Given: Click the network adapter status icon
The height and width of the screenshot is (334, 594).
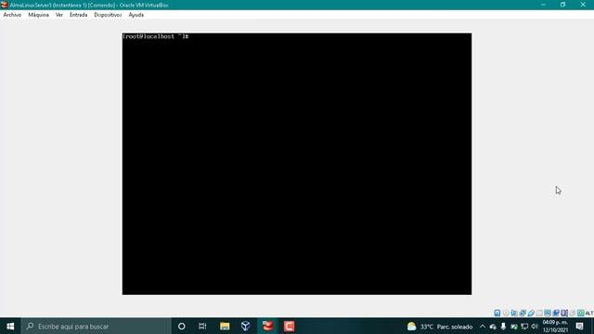Looking at the screenshot, I should (x=523, y=313).
